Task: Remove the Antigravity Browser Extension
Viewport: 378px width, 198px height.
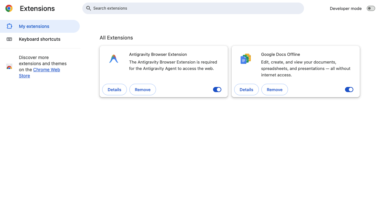Action: pyautogui.click(x=143, y=90)
